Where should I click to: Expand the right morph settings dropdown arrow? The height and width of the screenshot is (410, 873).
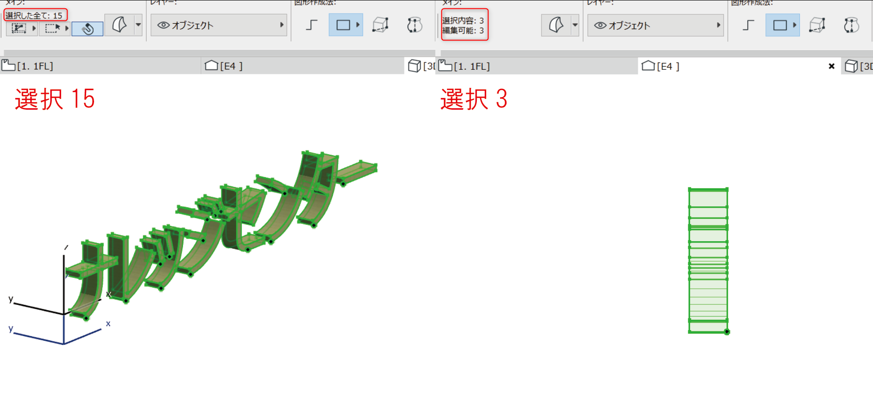coord(575,25)
